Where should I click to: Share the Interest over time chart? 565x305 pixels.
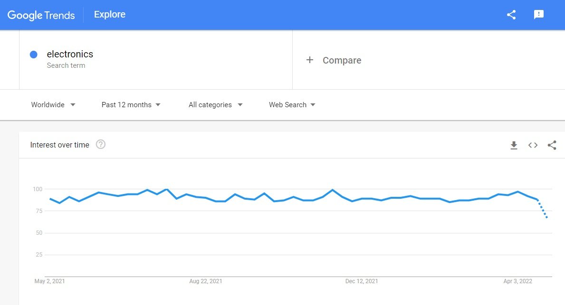point(552,145)
